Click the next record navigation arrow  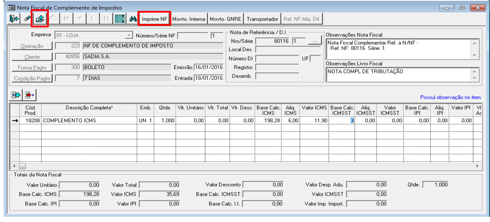pos(94,19)
